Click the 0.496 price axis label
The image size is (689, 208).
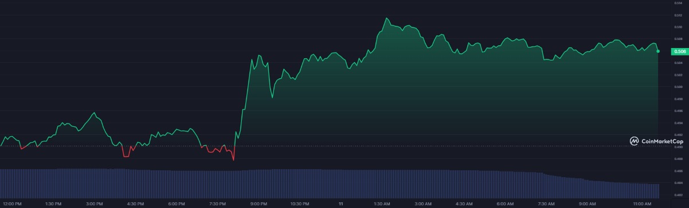(x=678, y=111)
